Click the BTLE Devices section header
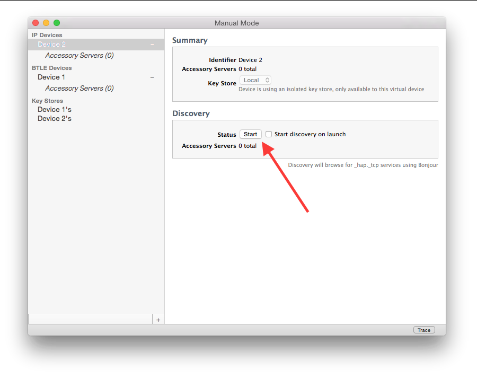The width and height of the screenshot is (477, 378). coord(52,68)
